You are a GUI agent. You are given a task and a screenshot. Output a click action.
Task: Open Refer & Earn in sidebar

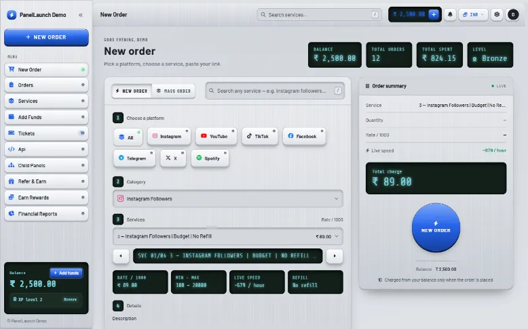coord(46,181)
